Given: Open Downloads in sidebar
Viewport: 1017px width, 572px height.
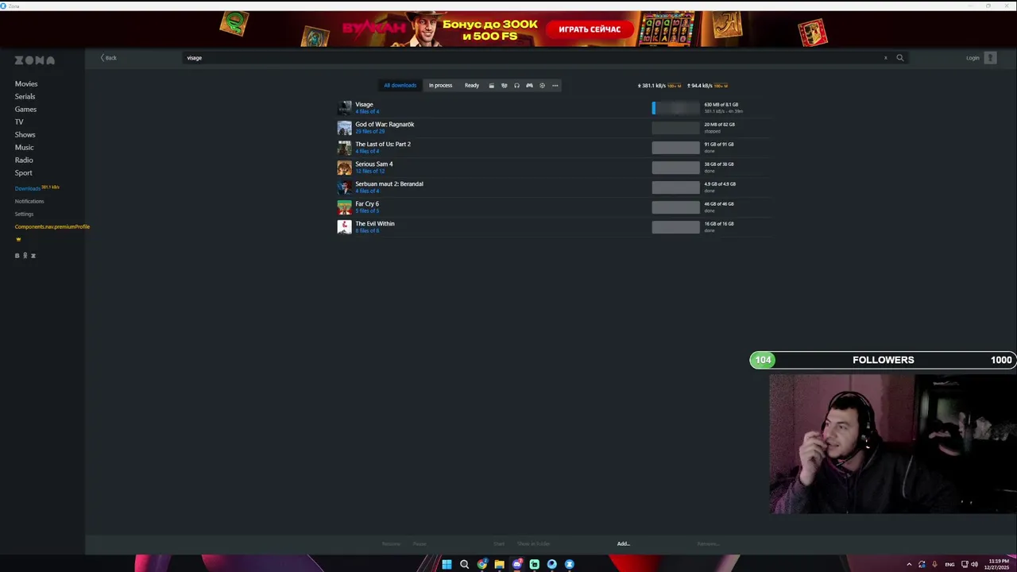Looking at the screenshot, I should [27, 188].
